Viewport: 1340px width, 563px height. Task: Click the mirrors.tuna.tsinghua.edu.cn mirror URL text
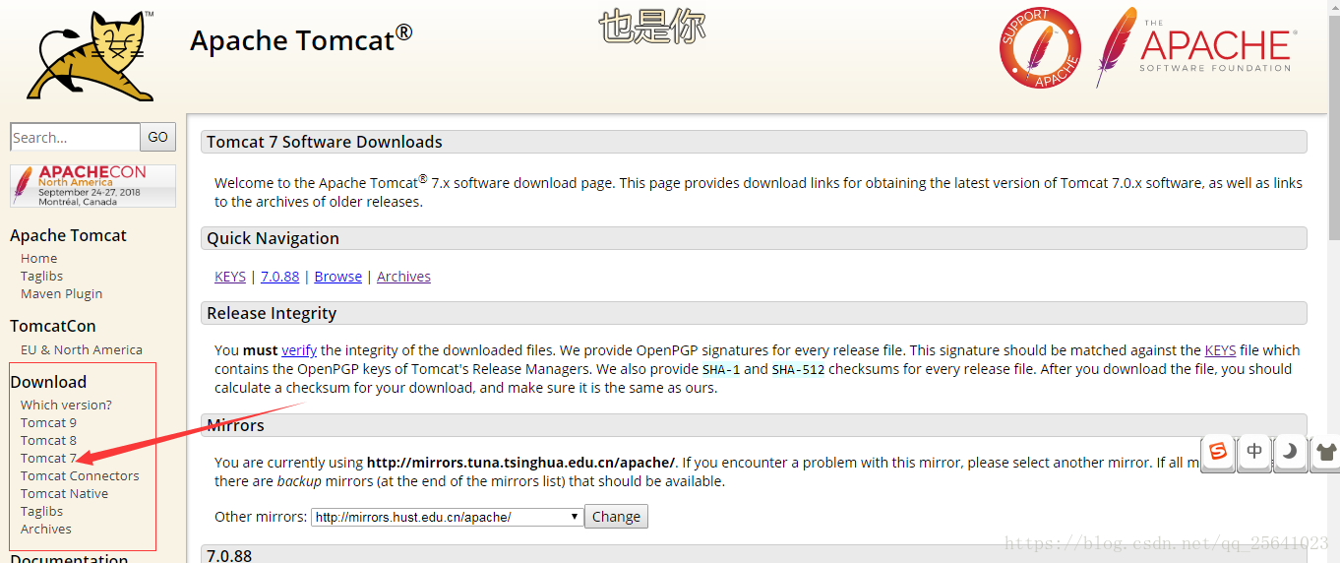[520, 463]
